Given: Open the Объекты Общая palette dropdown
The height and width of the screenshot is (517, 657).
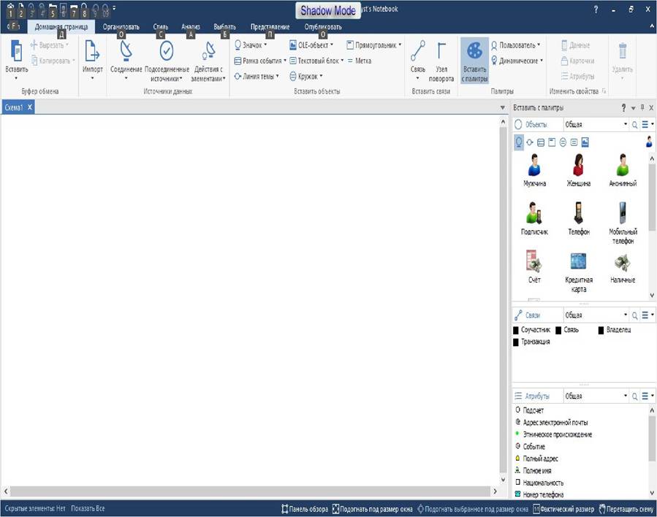Looking at the screenshot, I should click(596, 124).
